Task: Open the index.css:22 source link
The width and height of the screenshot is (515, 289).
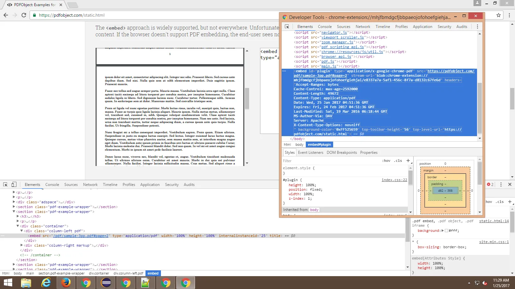Action: [394, 180]
